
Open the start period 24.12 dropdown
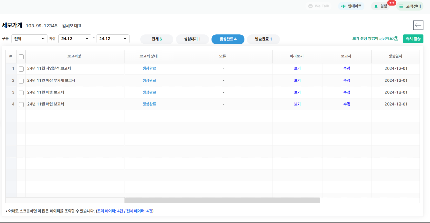(x=74, y=39)
